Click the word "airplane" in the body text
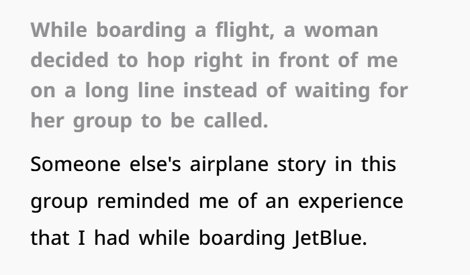This screenshot has height=275, width=470. point(230,166)
